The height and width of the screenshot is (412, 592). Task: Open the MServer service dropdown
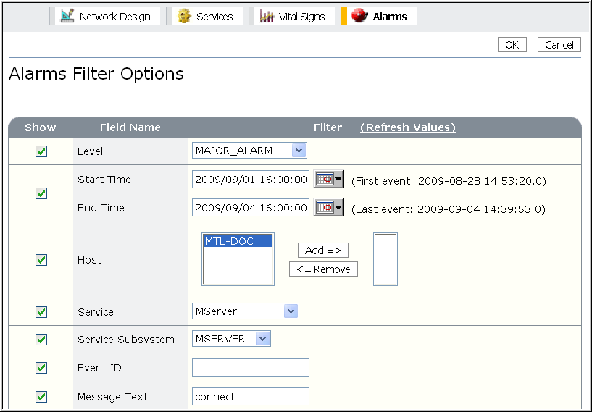290,311
